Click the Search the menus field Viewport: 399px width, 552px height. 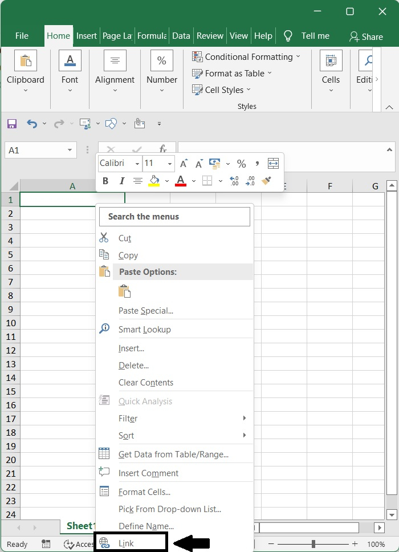[x=174, y=217]
